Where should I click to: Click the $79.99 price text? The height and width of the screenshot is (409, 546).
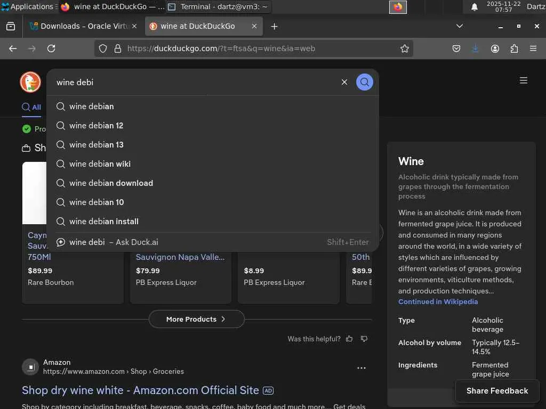coord(148,271)
